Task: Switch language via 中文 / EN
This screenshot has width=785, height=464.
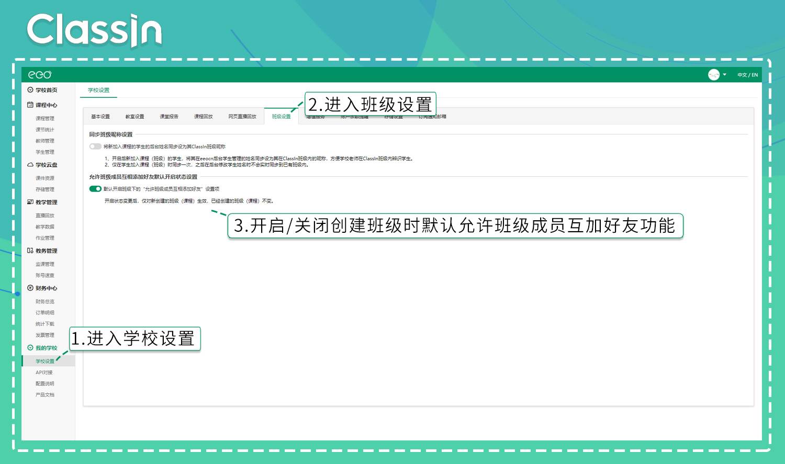Action: coord(747,75)
